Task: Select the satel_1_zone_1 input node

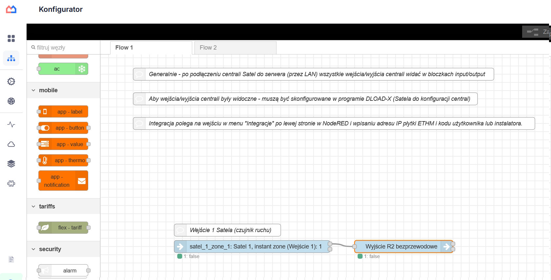Action: click(252, 247)
